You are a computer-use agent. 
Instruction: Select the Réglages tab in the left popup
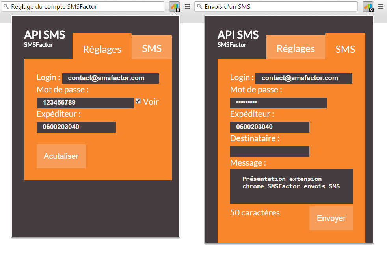tap(102, 49)
